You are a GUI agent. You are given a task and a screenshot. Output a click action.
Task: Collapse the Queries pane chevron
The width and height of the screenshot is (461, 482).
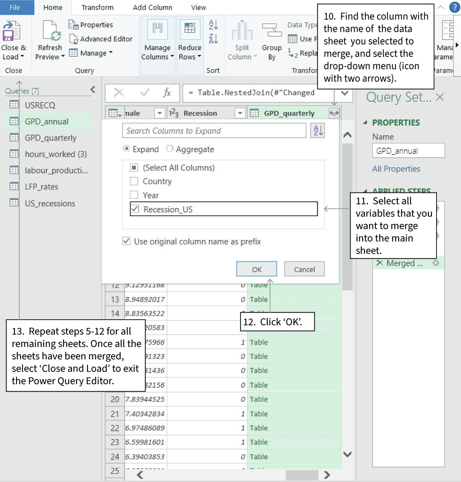[92, 90]
